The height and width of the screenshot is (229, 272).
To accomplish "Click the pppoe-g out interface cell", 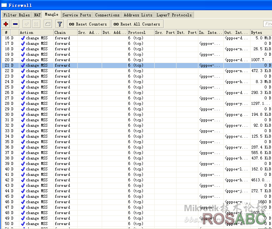I will pyautogui.click(x=237, y=114).
